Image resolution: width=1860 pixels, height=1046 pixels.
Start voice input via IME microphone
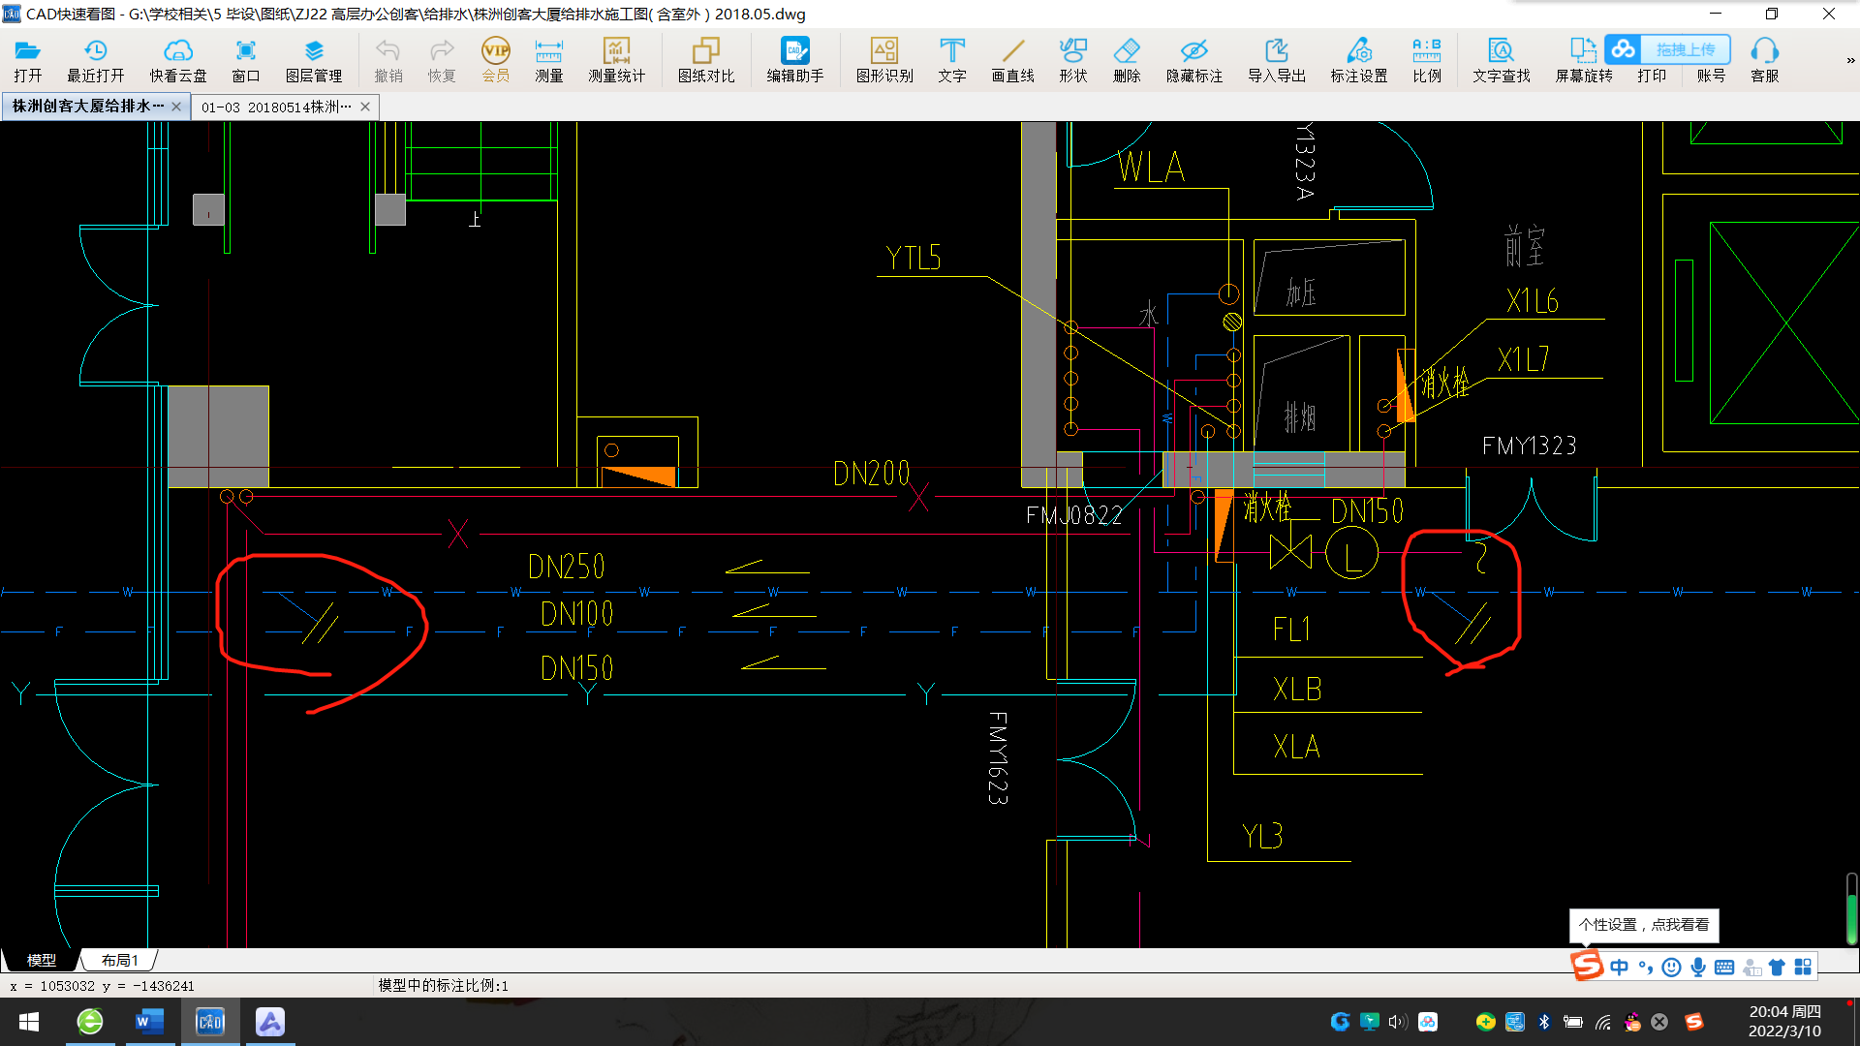[x=1697, y=967]
